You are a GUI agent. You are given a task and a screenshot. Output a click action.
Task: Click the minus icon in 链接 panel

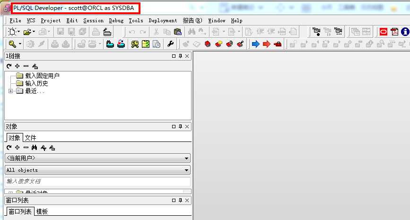click(x=26, y=66)
